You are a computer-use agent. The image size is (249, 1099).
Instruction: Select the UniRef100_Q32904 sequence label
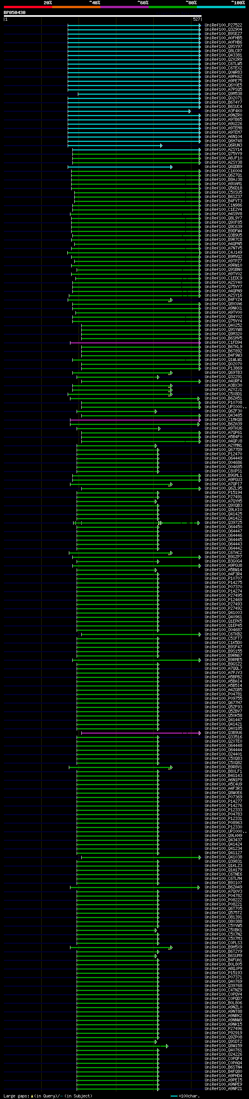[x=223, y=30]
